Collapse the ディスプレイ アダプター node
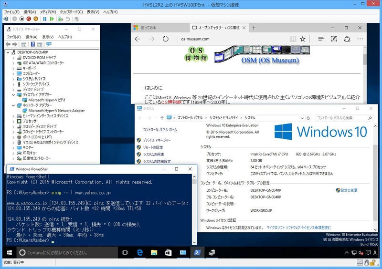This screenshot has width=382, height=269. pos(13,95)
